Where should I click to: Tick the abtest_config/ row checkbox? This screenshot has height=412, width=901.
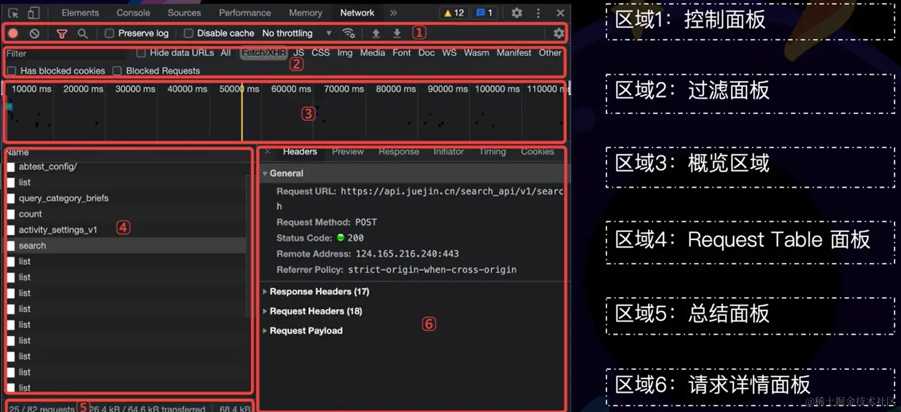click(11, 167)
